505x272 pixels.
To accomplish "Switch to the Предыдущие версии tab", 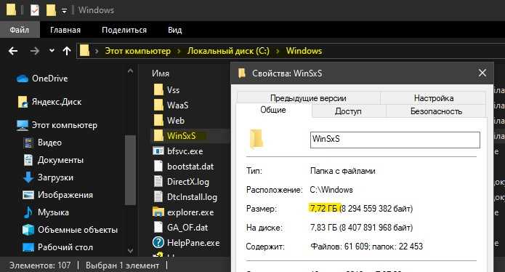I will pos(308,98).
